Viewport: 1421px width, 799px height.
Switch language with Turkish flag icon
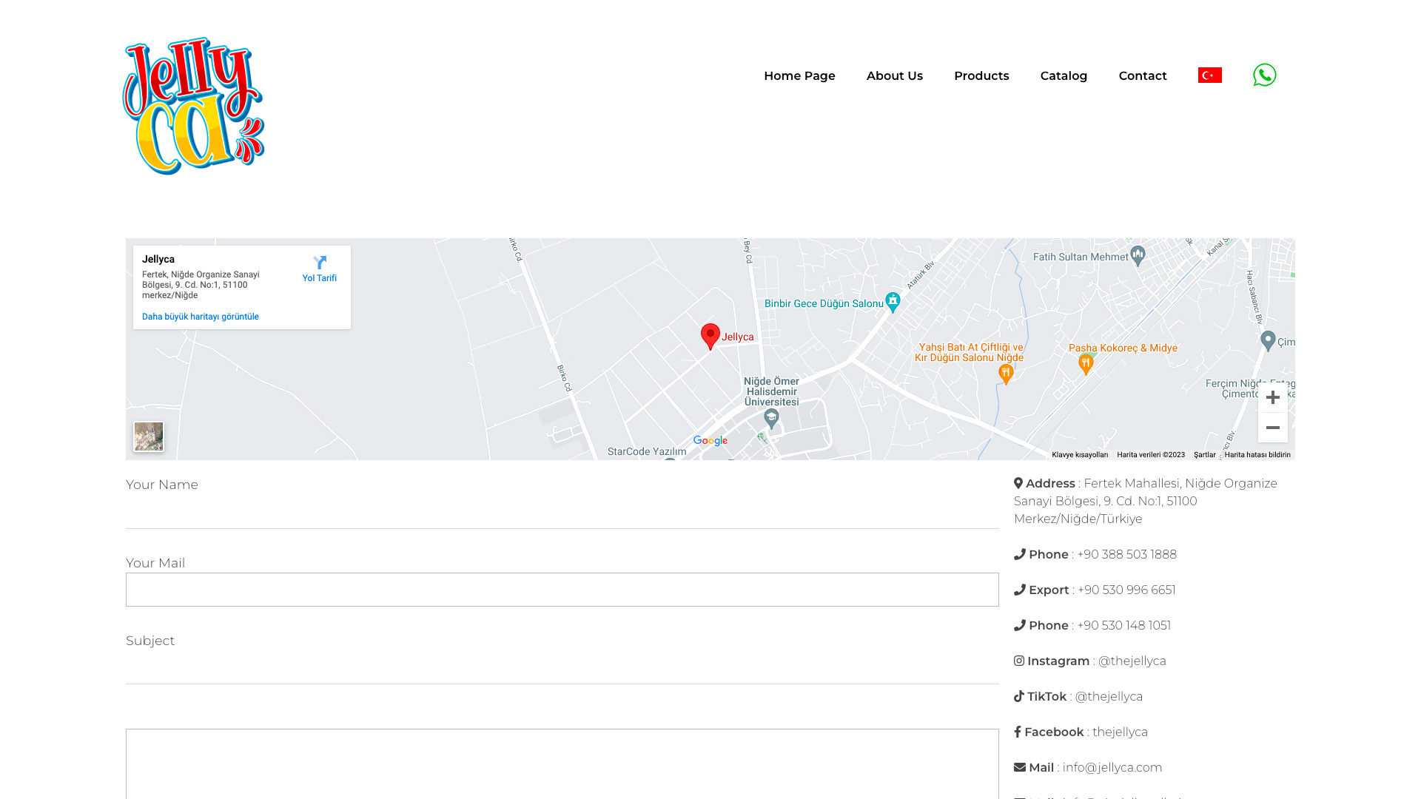(1209, 75)
